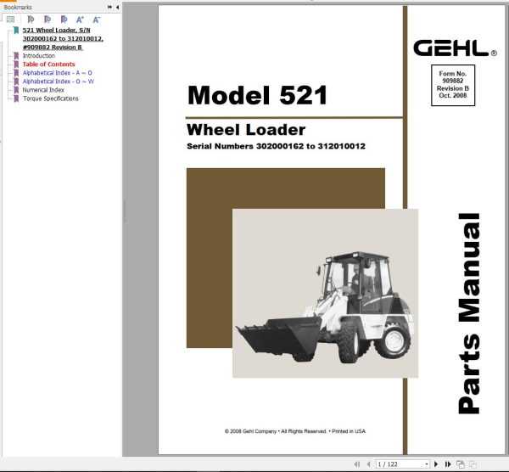Screen dimensions: 509x472
Task: Open the Introduction bookmark
Action: pyautogui.click(x=39, y=55)
